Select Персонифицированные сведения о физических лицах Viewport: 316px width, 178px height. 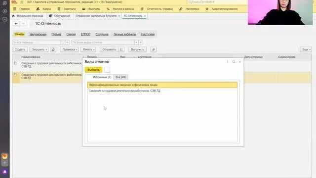pos(162,85)
